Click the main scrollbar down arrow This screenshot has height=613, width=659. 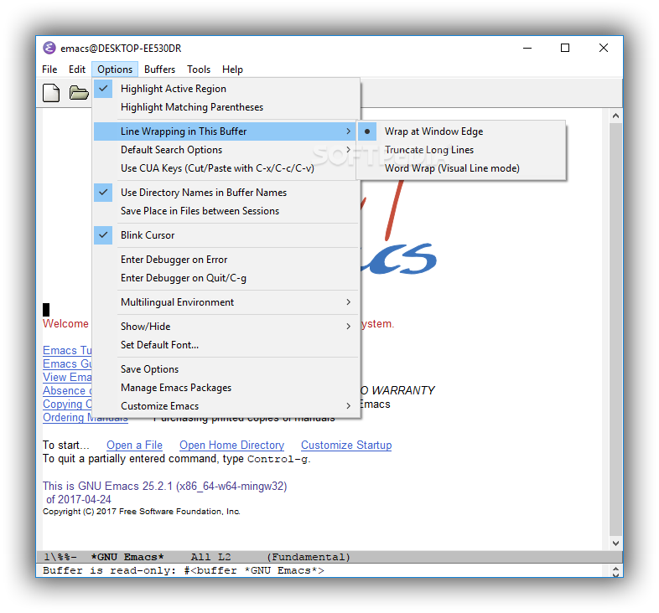click(615, 543)
